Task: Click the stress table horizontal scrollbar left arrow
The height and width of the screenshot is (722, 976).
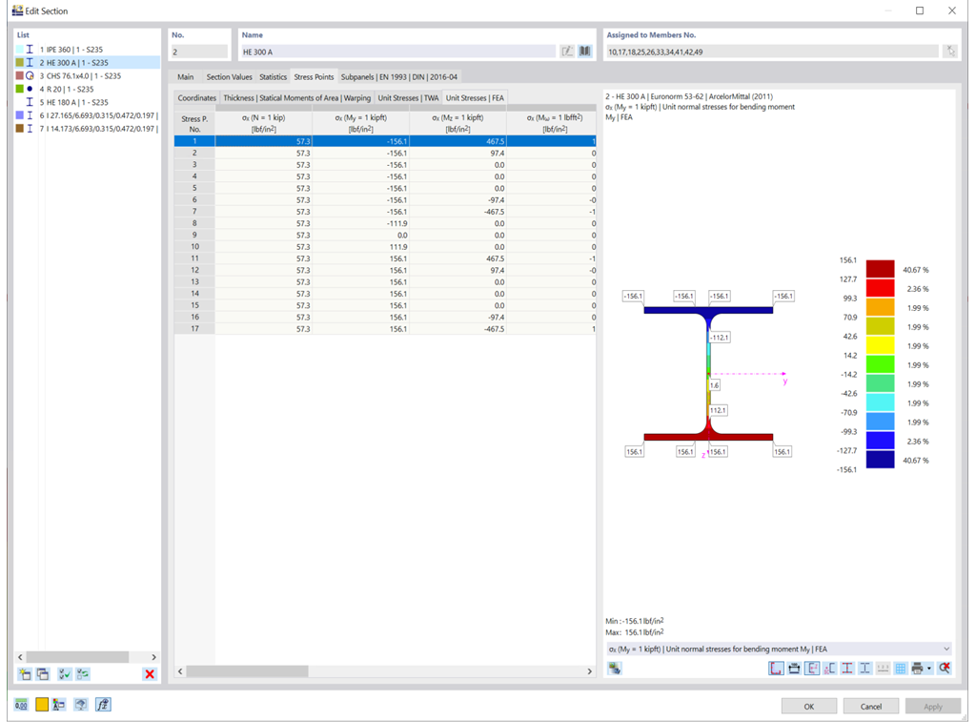Action: point(180,670)
